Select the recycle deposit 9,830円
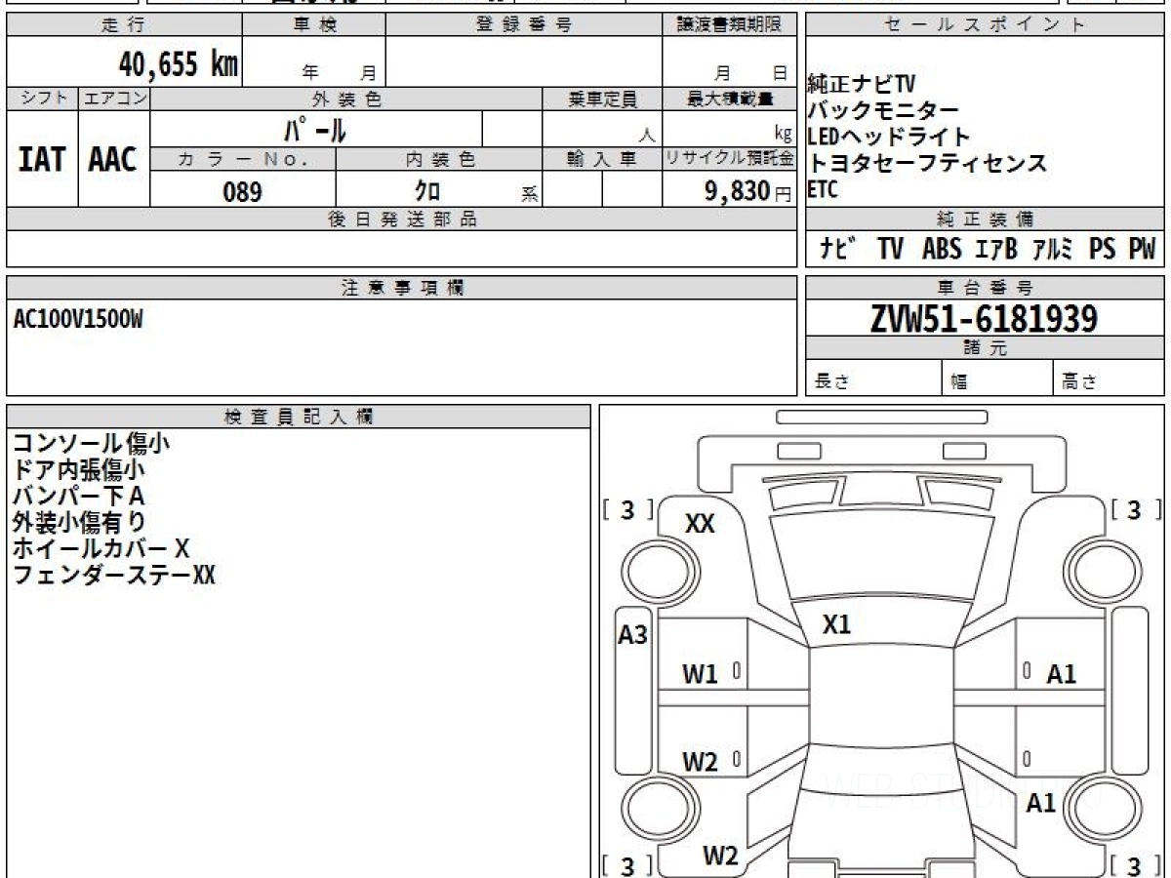Screen dimensions: 1171x878 tap(748, 191)
